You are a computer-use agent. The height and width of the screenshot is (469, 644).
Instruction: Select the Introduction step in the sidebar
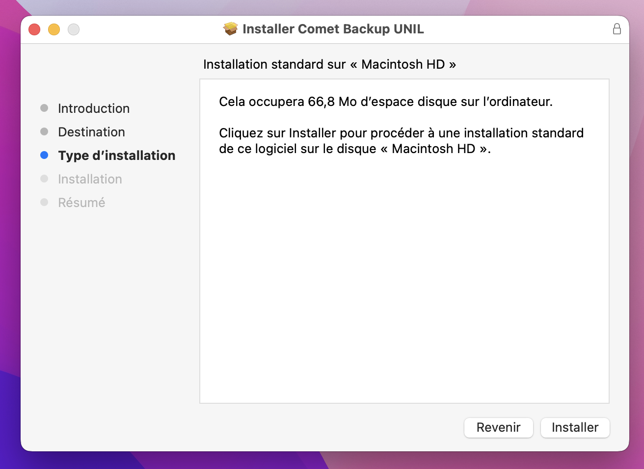pos(94,108)
